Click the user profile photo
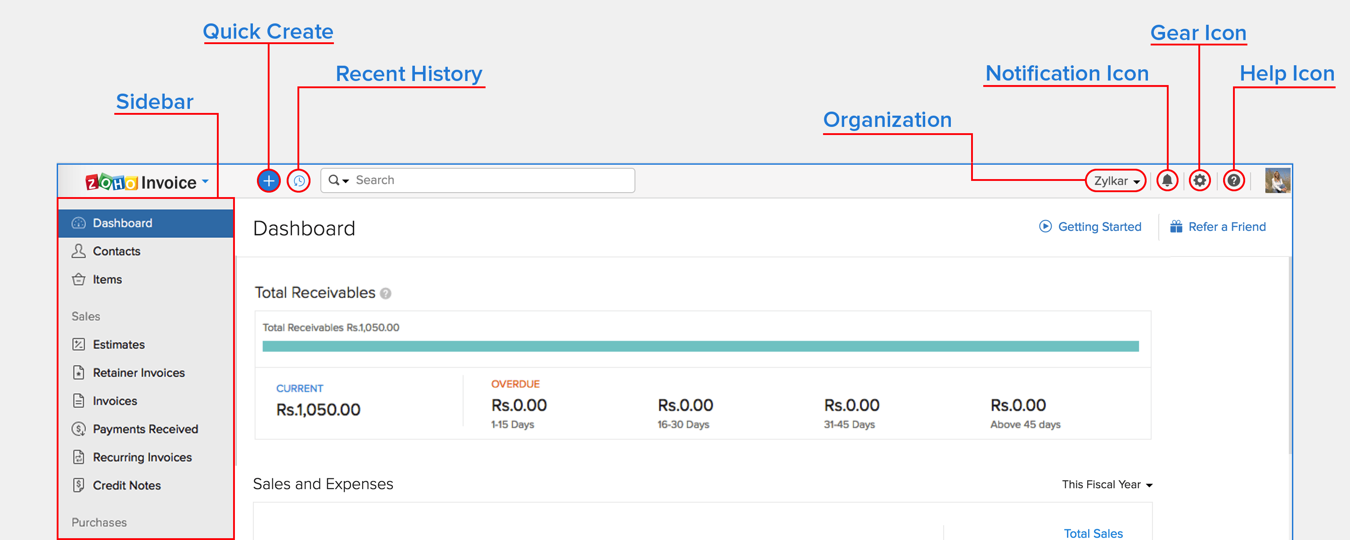The width and height of the screenshot is (1350, 540). tap(1278, 180)
